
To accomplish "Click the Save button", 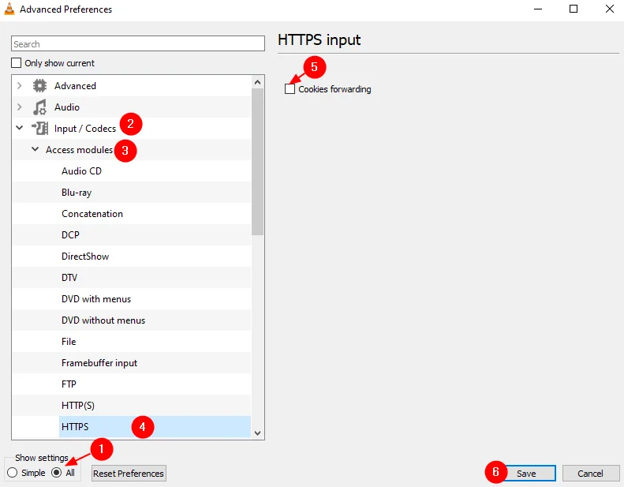I will pyautogui.click(x=526, y=474).
